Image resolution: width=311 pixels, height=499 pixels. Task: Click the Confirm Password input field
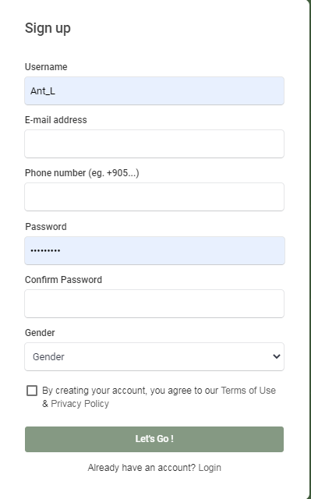(x=154, y=303)
